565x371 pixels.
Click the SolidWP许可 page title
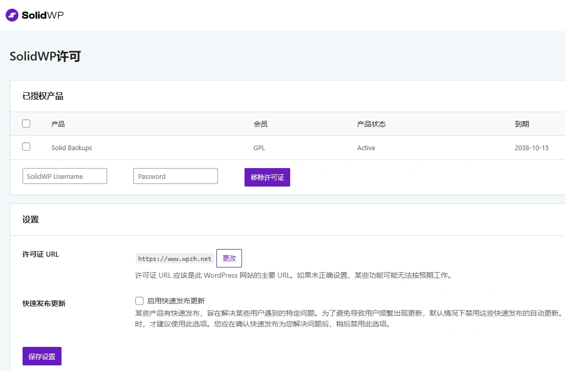pos(44,56)
